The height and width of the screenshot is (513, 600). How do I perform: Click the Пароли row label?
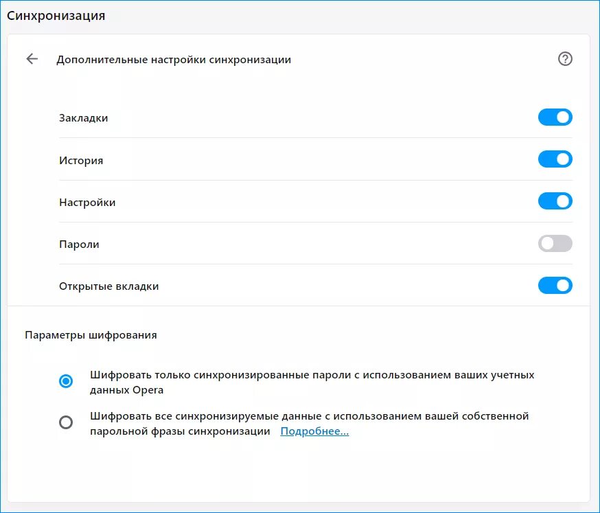pos(79,244)
